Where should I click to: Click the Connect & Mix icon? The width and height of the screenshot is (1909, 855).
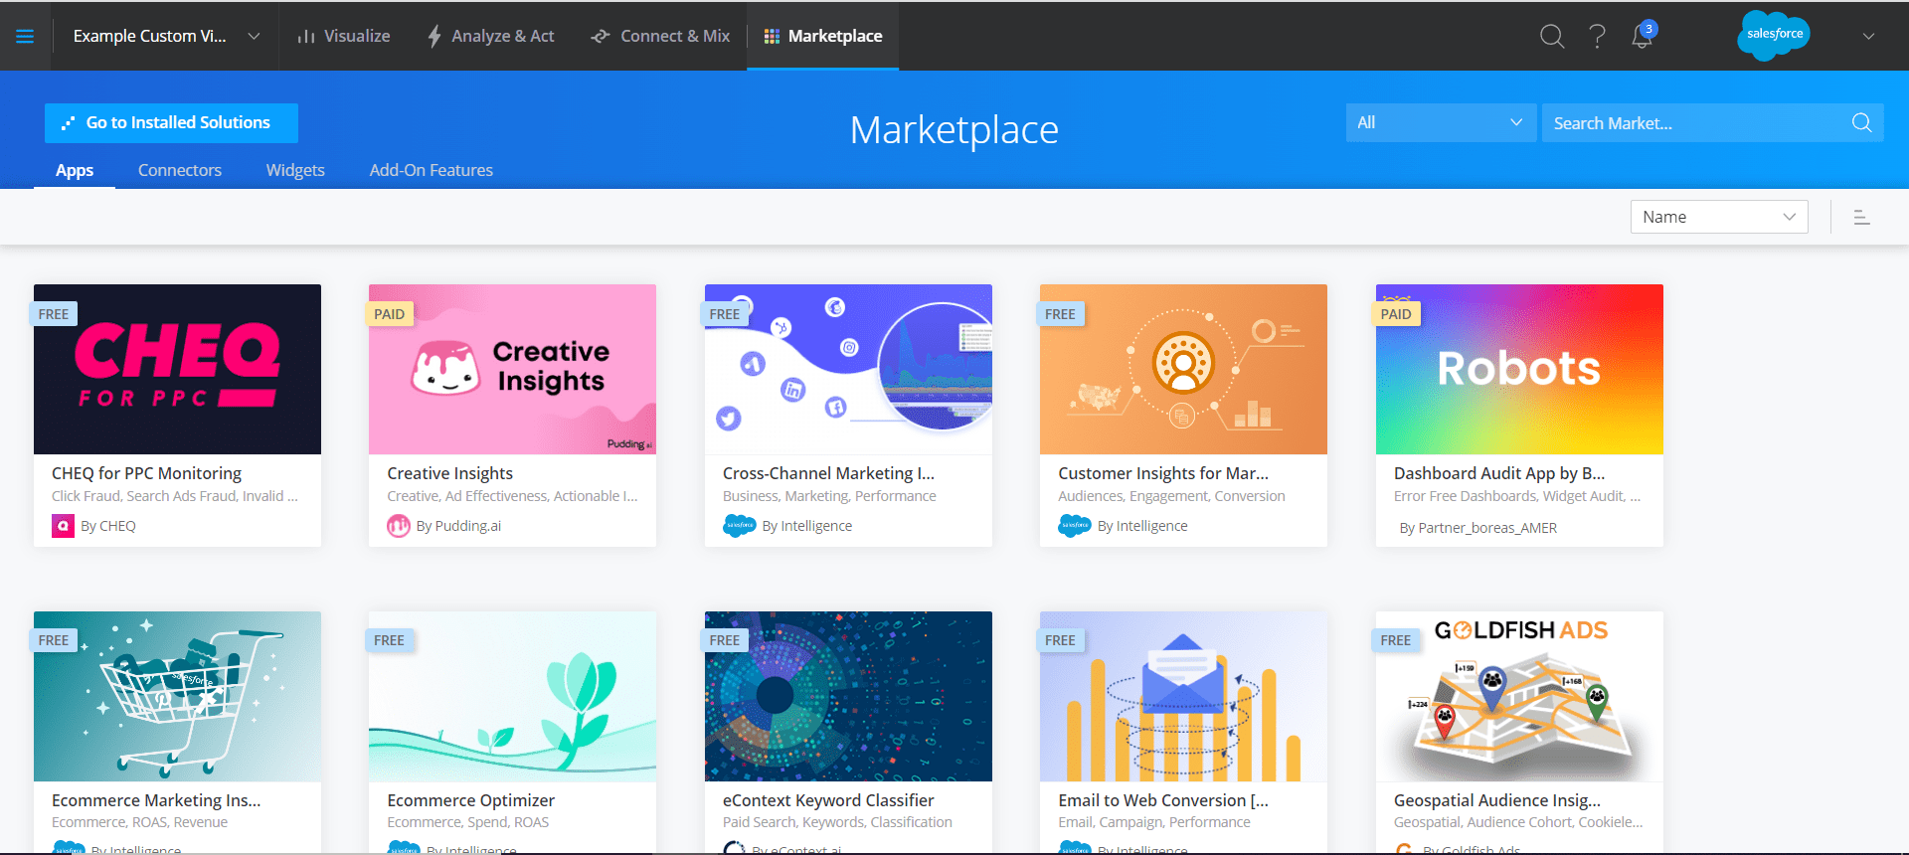click(601, 37)
